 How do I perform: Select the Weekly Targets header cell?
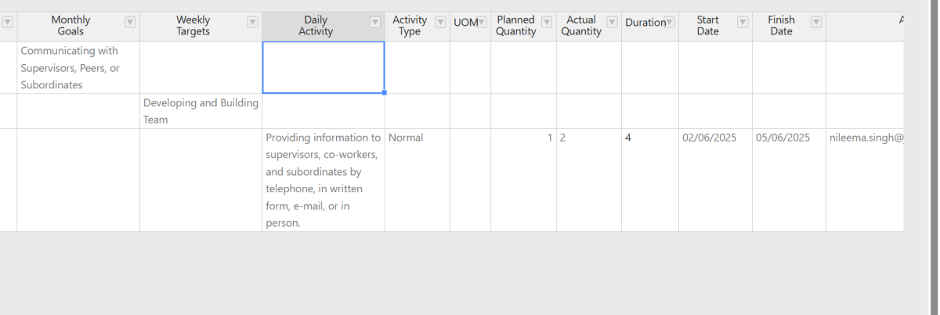tap(193, 26)
